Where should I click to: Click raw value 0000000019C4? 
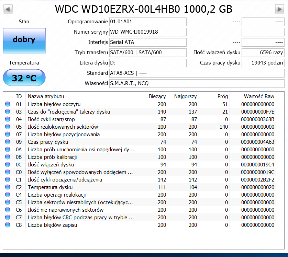click(257, 165)
